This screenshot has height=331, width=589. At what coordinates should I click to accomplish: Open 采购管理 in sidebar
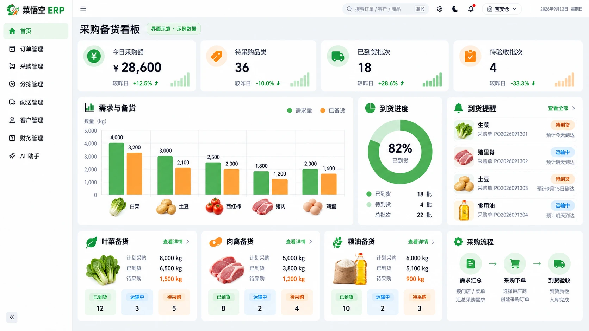(x=36, y=66)
